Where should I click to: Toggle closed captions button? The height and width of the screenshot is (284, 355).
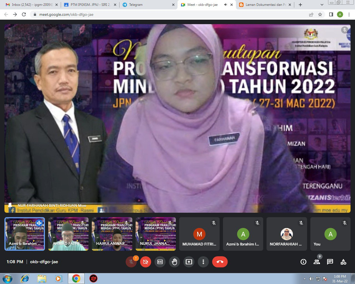coord(160,262)
